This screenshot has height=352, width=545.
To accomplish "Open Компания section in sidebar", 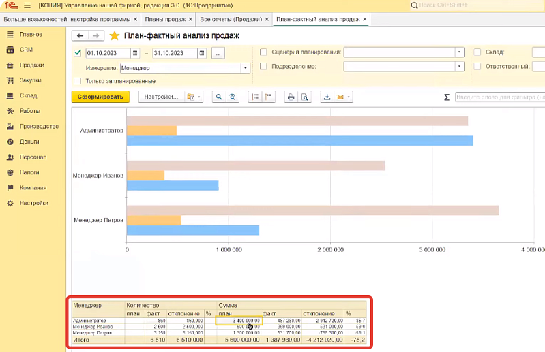I will pyautogui.click(x=33, y=188).
